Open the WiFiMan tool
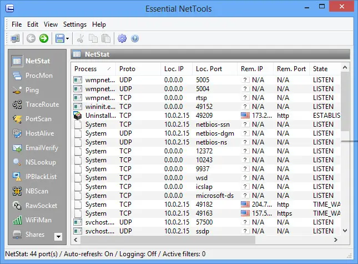Viewport: 358px width, 264px height. pos(32,220)
